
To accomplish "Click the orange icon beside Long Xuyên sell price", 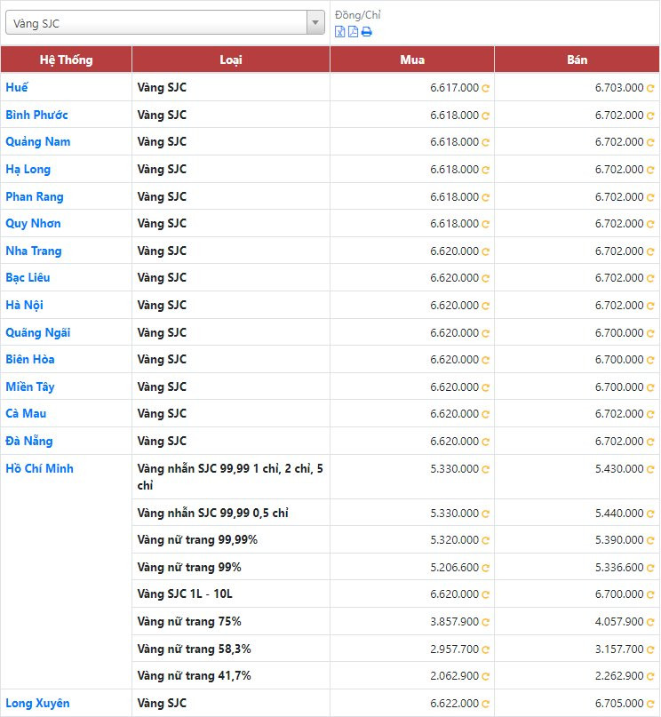I will (x=649, y=704).
